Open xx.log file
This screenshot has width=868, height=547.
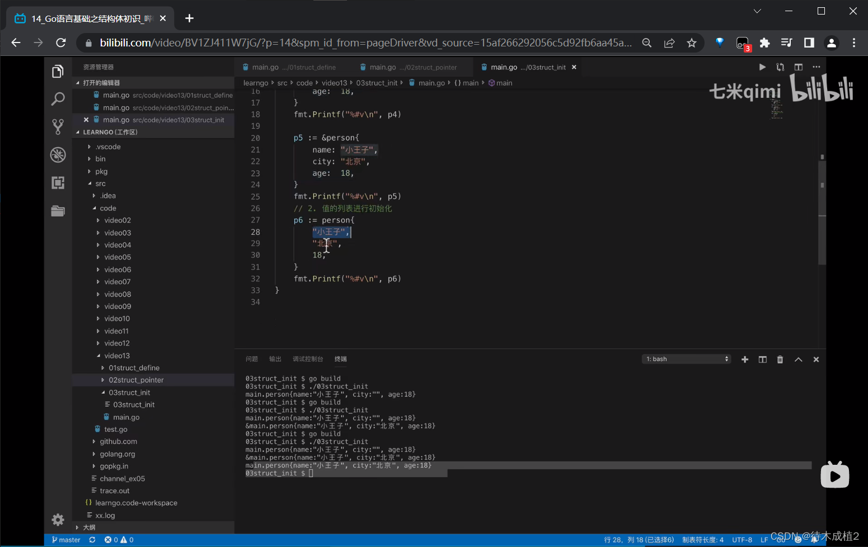point(105,516)
